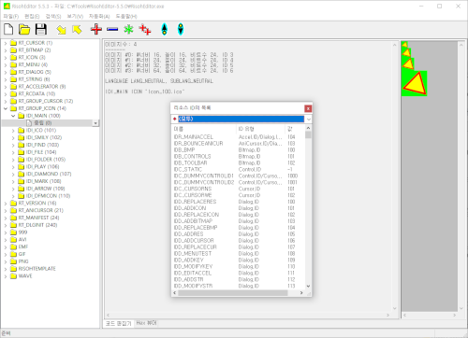Select the RT_ANICURSOR (21) tree item

pyautogui.click(x=40, y=210)
